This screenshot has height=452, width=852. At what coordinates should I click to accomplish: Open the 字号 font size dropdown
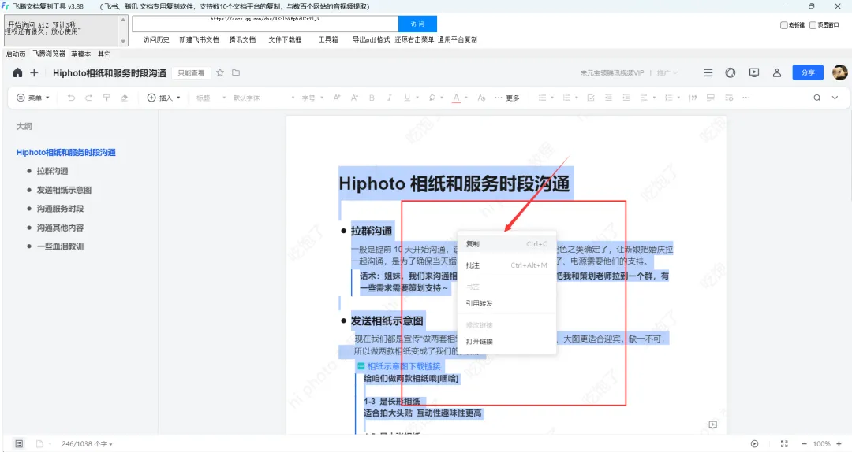click(x=312, y=98)
